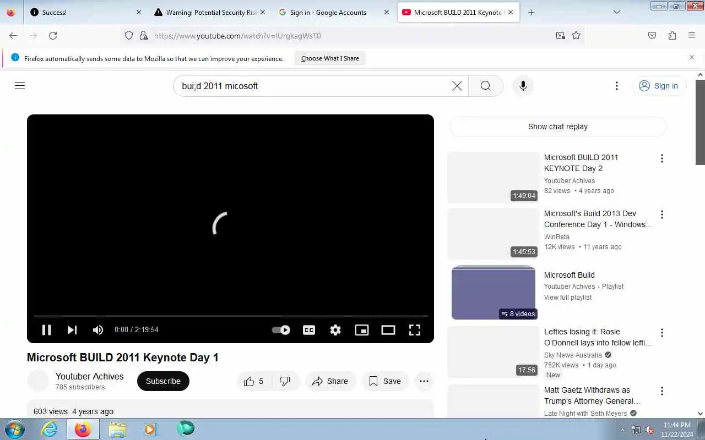The height and width of the screenshot is (440, 705).
Task: Open options for BUILD 2011 Day 2 video
Action: [662, 158]
